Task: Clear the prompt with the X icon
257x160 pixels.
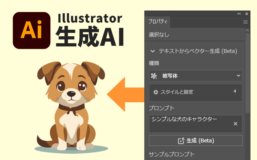Action: coord(235,124)
